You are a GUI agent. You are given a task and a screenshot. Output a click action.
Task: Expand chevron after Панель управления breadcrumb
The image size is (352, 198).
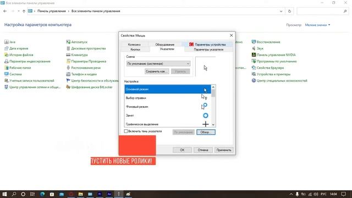click(69, 11)
